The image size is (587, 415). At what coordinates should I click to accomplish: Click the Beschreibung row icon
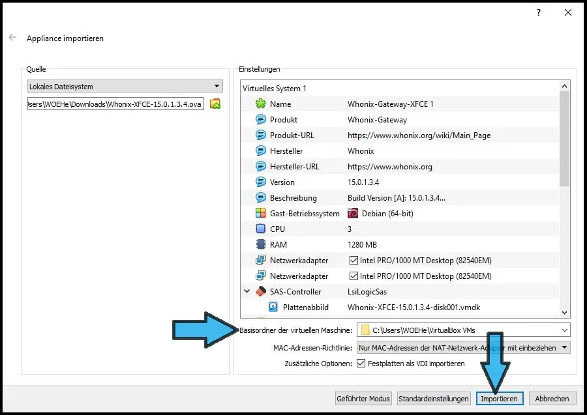[260, 198]
